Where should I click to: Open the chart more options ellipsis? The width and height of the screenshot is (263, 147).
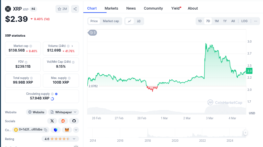(256, 21)
